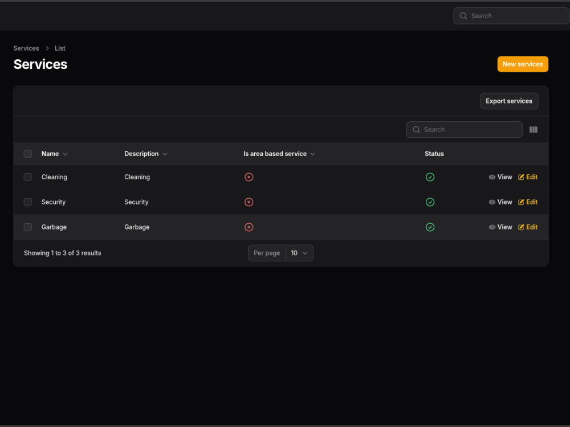The width and height of the screenshot is (570, 427).
Task: Focus the table Search input field
Action: (464, 130)
